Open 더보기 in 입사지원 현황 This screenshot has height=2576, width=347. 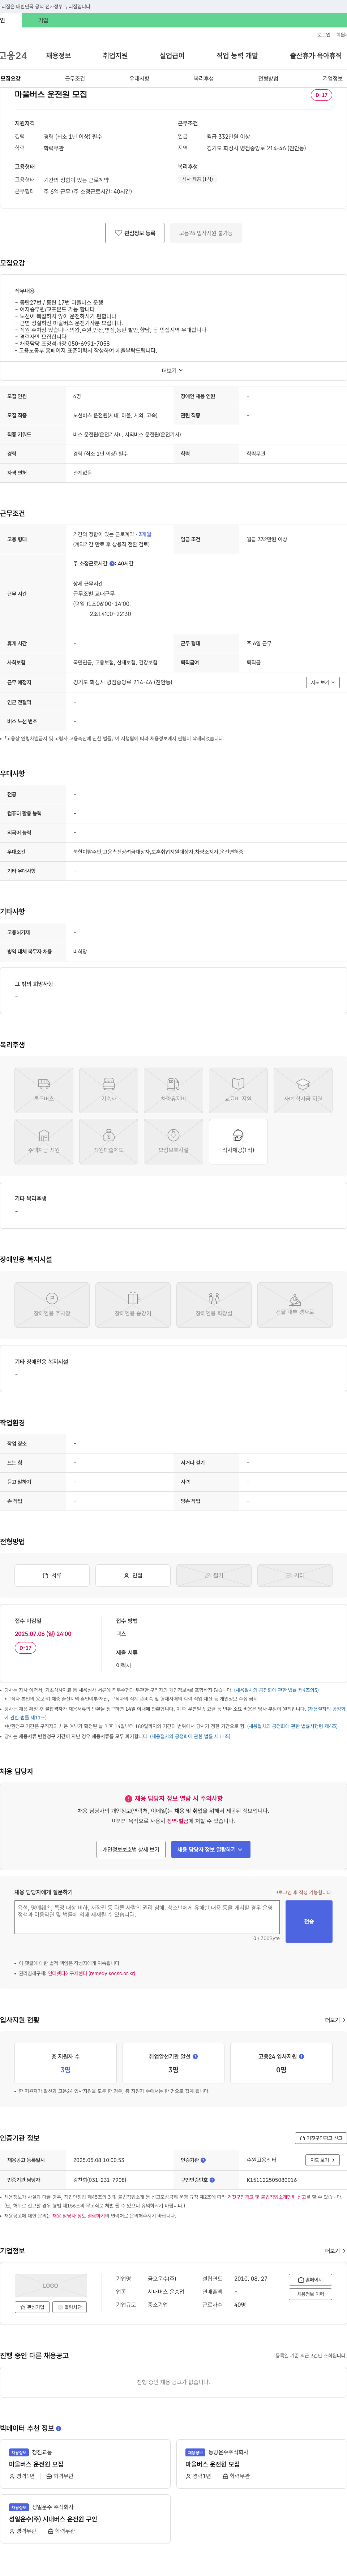point(335,2020)
